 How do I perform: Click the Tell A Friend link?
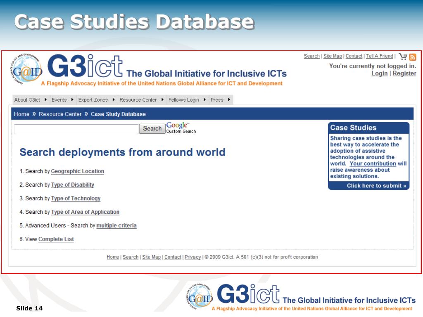pos(380,56)
